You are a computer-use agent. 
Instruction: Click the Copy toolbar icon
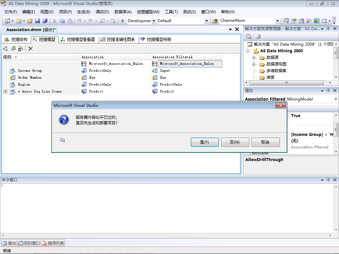coord(62,21)
